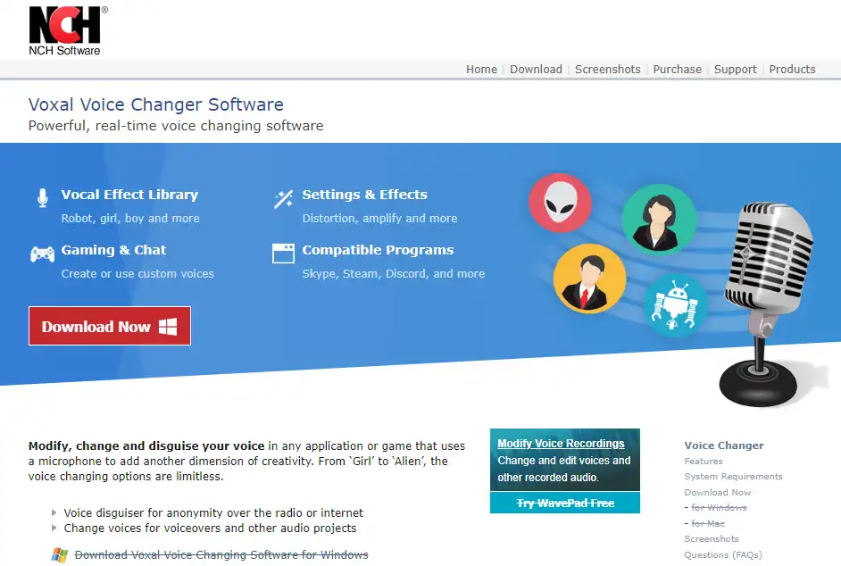Click the Gaming & Chat heading
The image size is (841, 566).
(113, 250)
